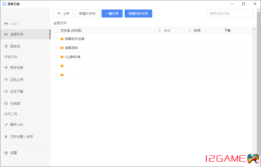Select the checkbox next to 破解游戏
The height and width of the screenshot is (167, 261).
(x=55, y=48)
